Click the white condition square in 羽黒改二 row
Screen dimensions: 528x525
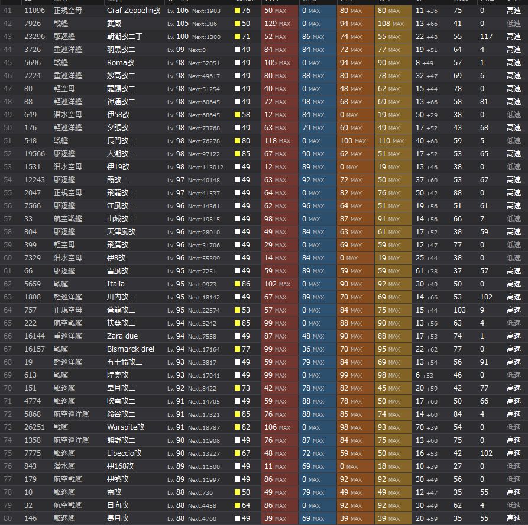point(238,50)
